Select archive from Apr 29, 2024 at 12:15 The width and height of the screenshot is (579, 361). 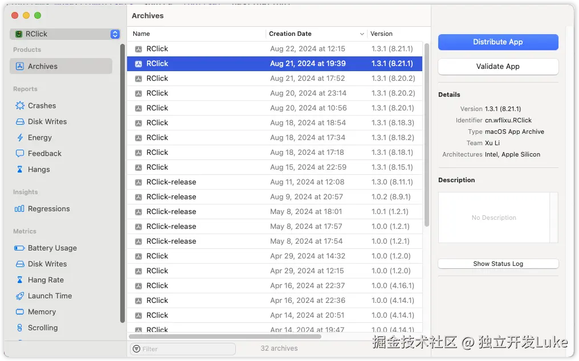pos(274,270)
